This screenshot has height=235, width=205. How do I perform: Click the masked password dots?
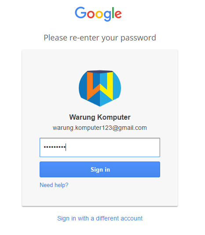click(x=55, y=147)
